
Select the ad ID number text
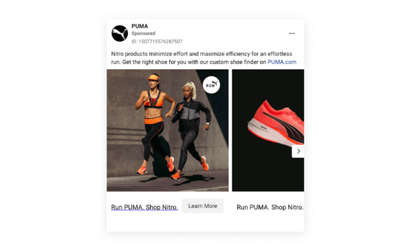coord(157,41)
